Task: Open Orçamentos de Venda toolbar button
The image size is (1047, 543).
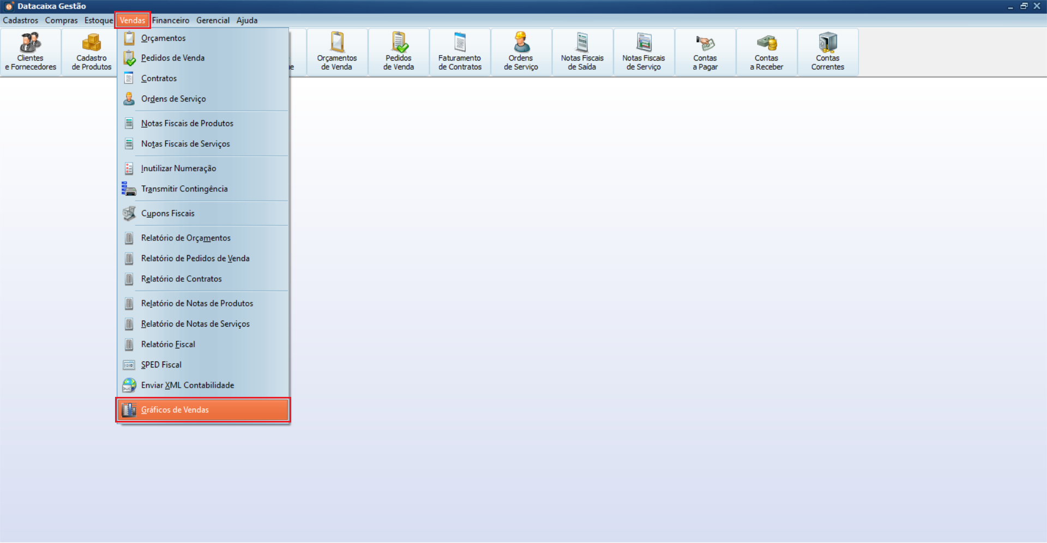Action: pyautogui.click(x=337, y=52)
